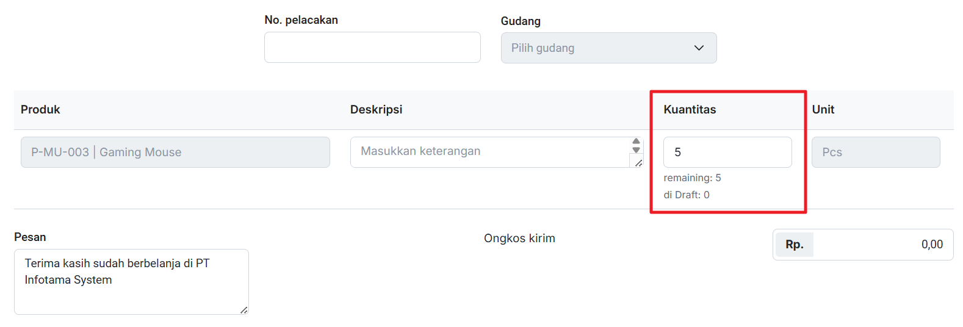Focus the Ongkos kirim amount field
963x327 pixels.
(882, 245)
